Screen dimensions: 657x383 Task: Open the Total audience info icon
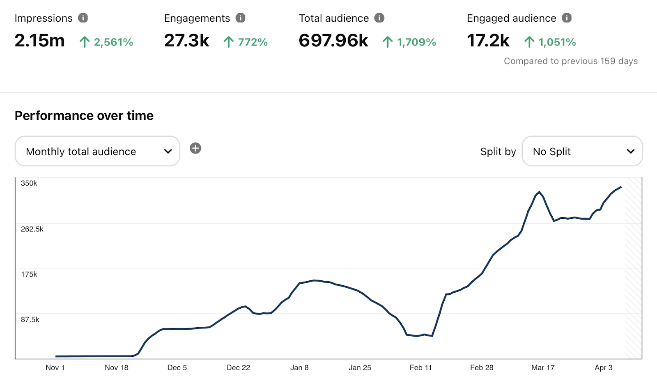point(380,18)
